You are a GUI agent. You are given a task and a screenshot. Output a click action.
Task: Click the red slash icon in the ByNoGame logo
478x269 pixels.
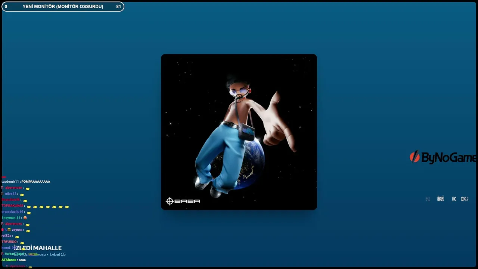click(x=415, y=157)
